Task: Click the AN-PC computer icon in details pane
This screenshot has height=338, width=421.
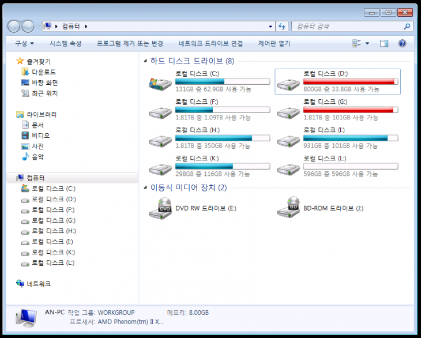Action: [x=26, y=318]
